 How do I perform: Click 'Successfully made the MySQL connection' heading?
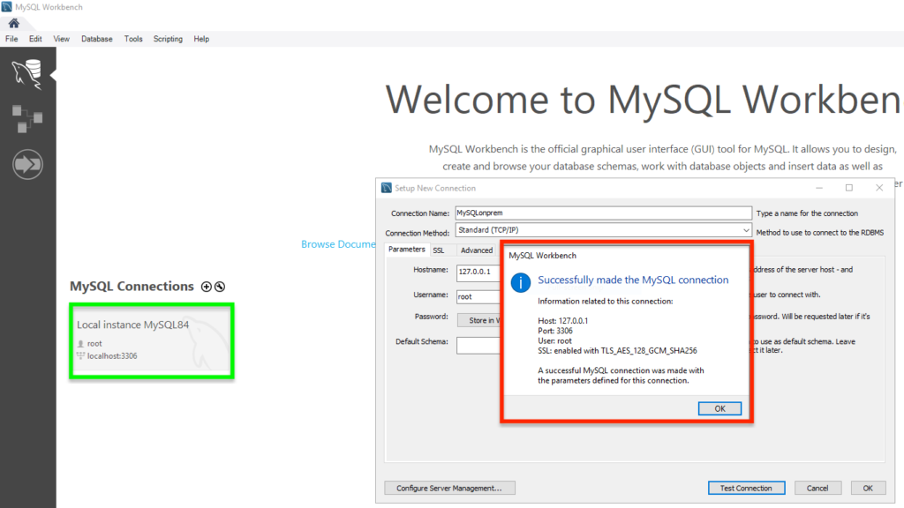[x=633, y=280]
